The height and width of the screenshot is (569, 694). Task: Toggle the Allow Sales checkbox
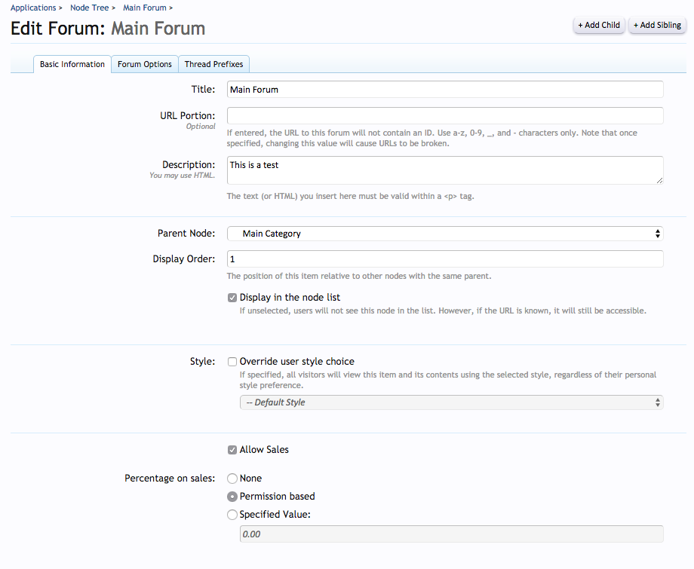coord(232,450)
